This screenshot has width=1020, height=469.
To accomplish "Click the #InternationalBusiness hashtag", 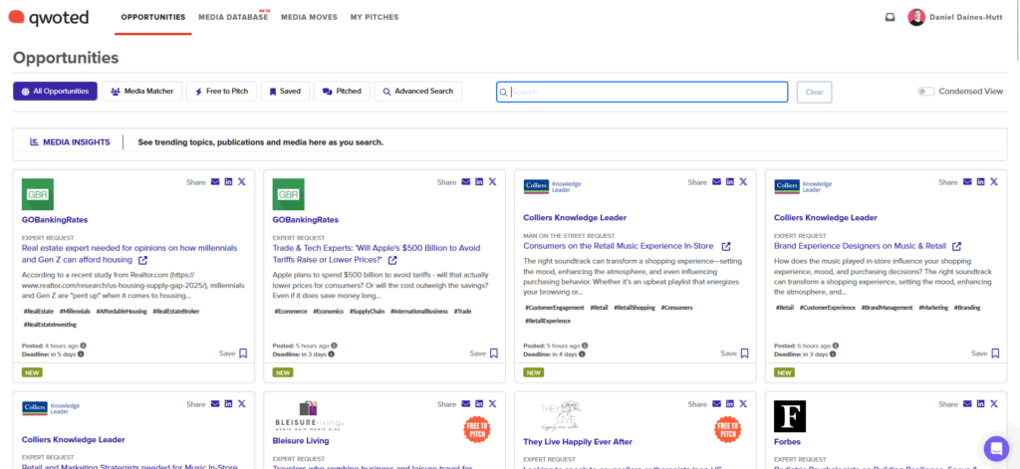I will coord(419,311).
